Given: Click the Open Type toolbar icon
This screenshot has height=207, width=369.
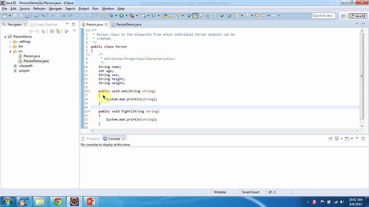Looking at the screenshot, I should click(164, 16).
